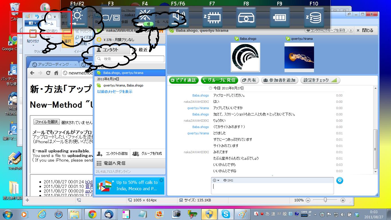
Task: Click Paint zoom out minus button
Action: pos(308,200)
